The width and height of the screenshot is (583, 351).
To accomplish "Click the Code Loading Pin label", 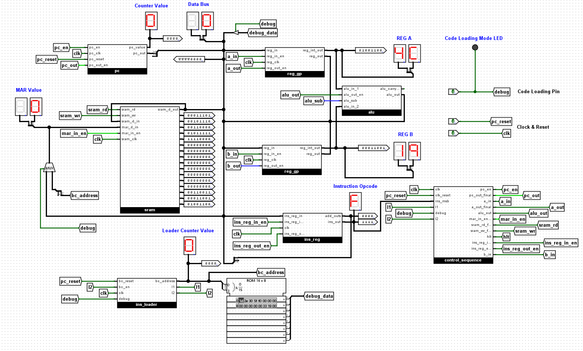I will pos(539,91).
